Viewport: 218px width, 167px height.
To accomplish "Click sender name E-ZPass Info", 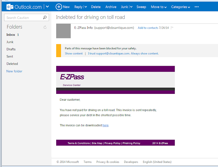I will click(x=83, y=28).
